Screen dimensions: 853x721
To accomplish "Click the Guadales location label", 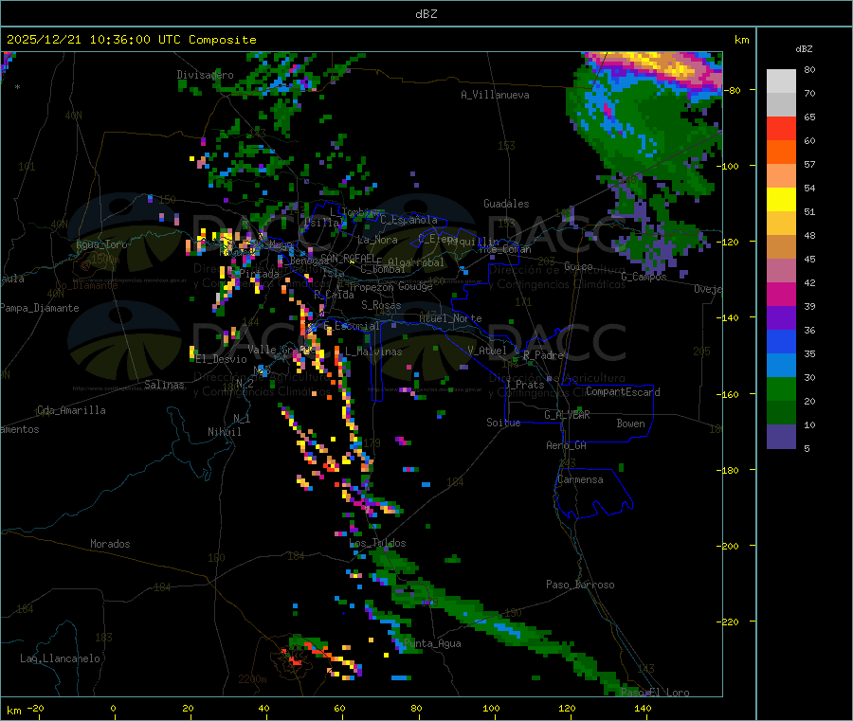I will click(506, 204).
